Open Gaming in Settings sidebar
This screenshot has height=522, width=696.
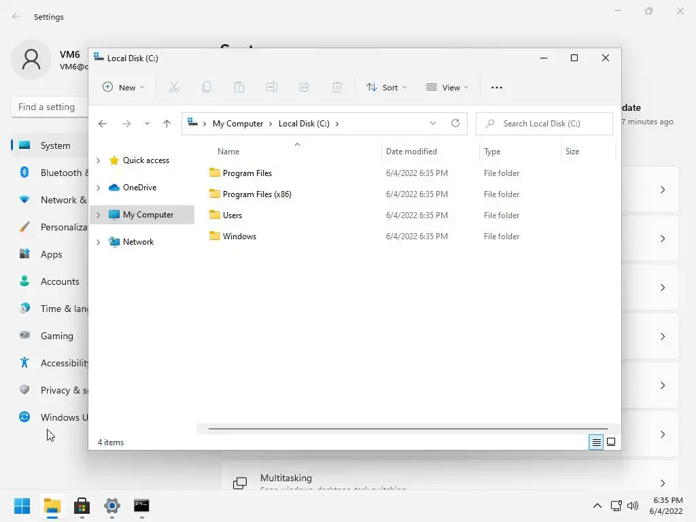(x=49, y=336)
